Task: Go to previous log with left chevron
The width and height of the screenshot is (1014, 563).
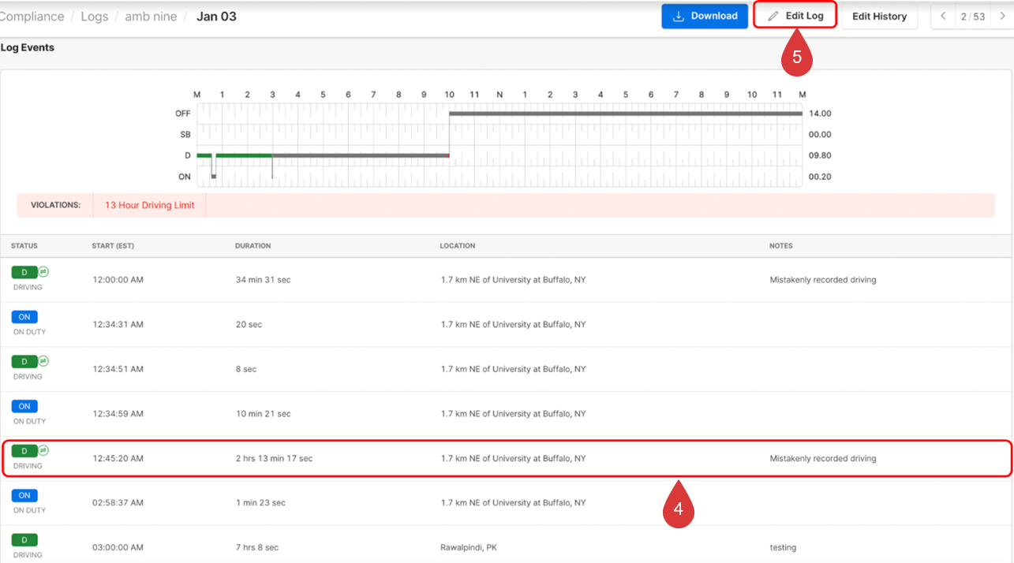Action: (x=943, y=16)
